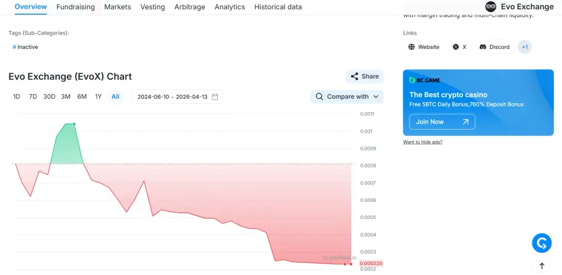Select the 7D chart range

coord(33,97)
